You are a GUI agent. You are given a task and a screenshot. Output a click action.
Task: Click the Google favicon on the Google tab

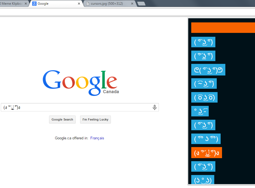34,3
